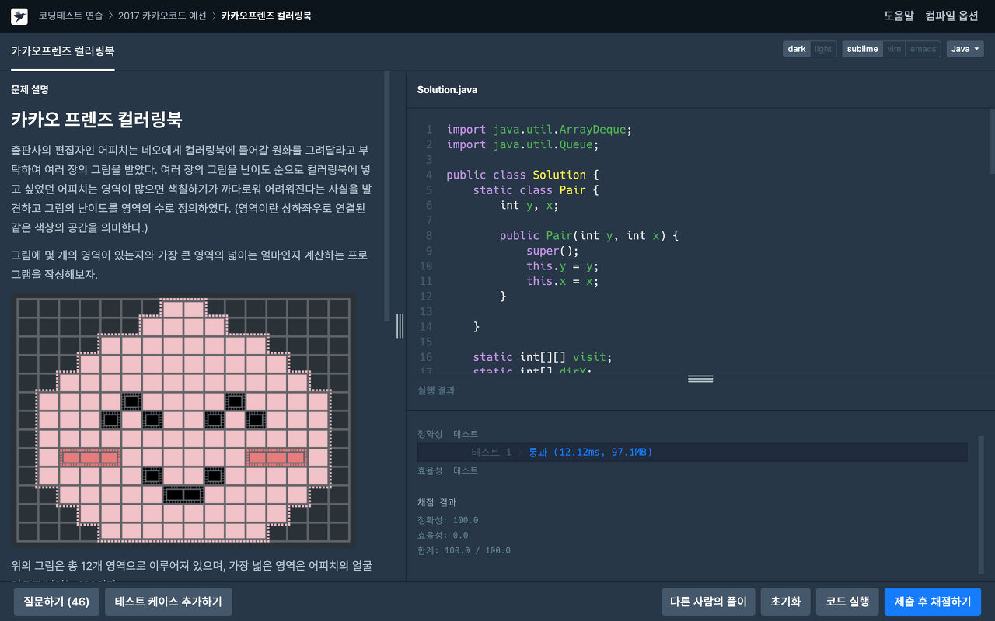
Task: Click the 실행 결과 panel header
Action: (x=436, y=390)
